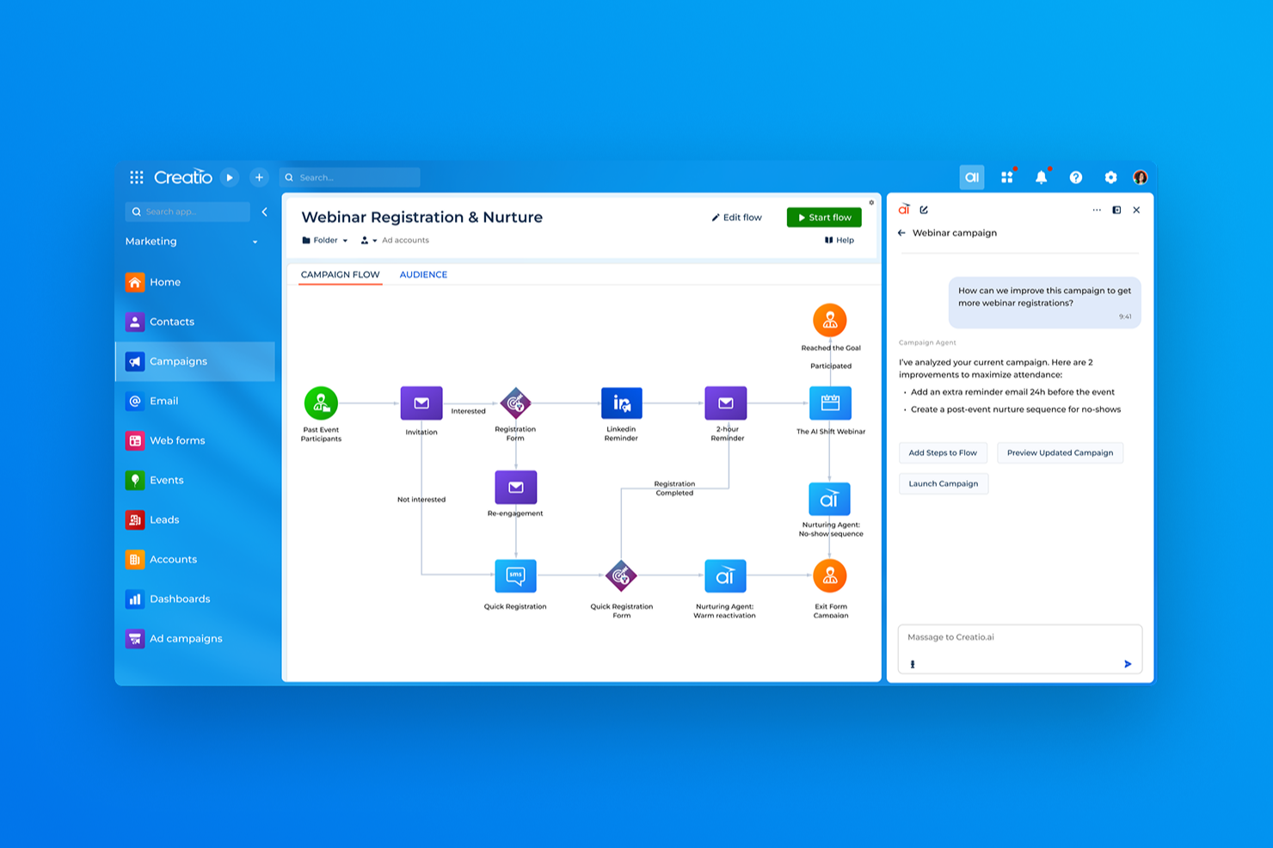Click the green Start flow button
This screenshot has width=1273, height=848.
coord(824,218)
